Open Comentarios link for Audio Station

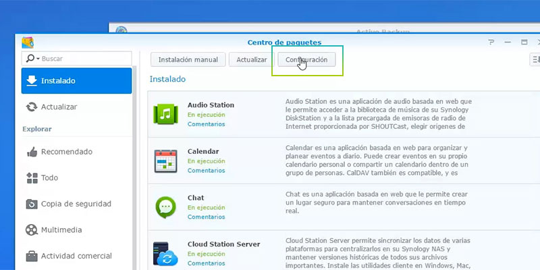tap(207, 124)
